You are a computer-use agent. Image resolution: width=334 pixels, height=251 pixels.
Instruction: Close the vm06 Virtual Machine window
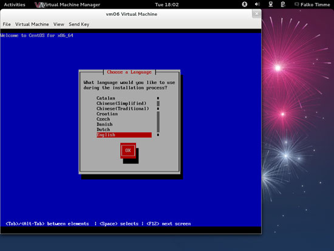tap(256, 14)
